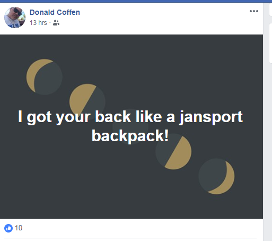
Task: View the reaction count of 10
Action: click(19, 228)
